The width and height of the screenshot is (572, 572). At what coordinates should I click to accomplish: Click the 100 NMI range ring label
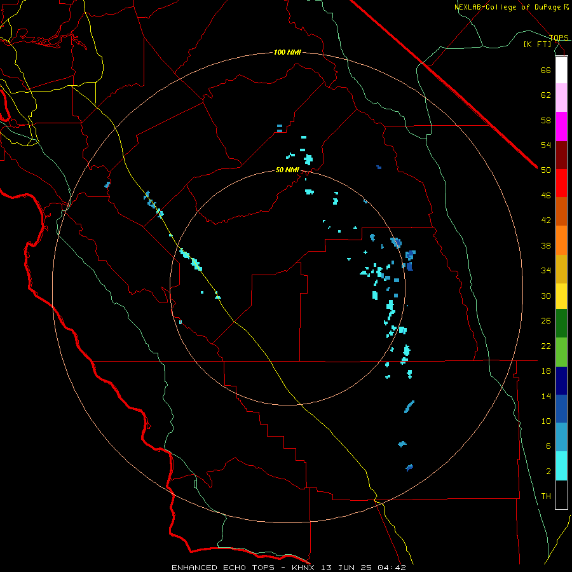(x=287, y=53)
